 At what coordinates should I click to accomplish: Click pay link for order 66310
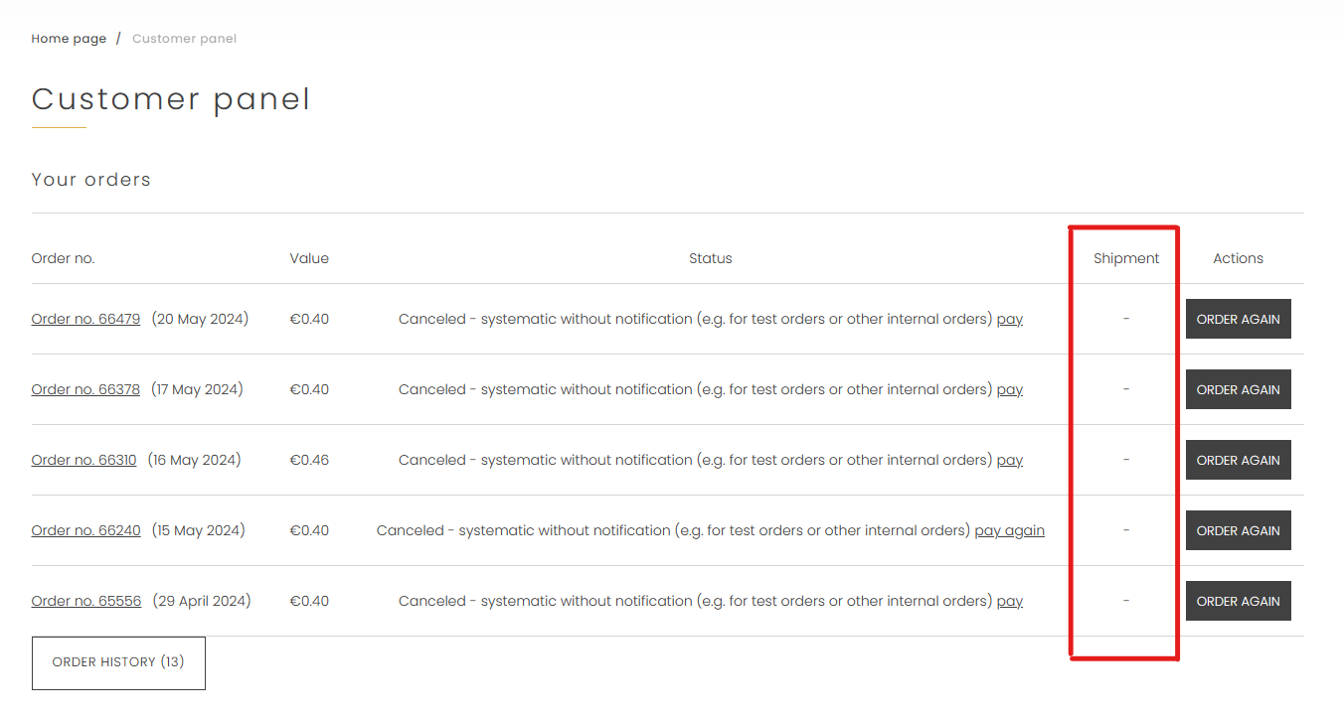[1009, 460]
